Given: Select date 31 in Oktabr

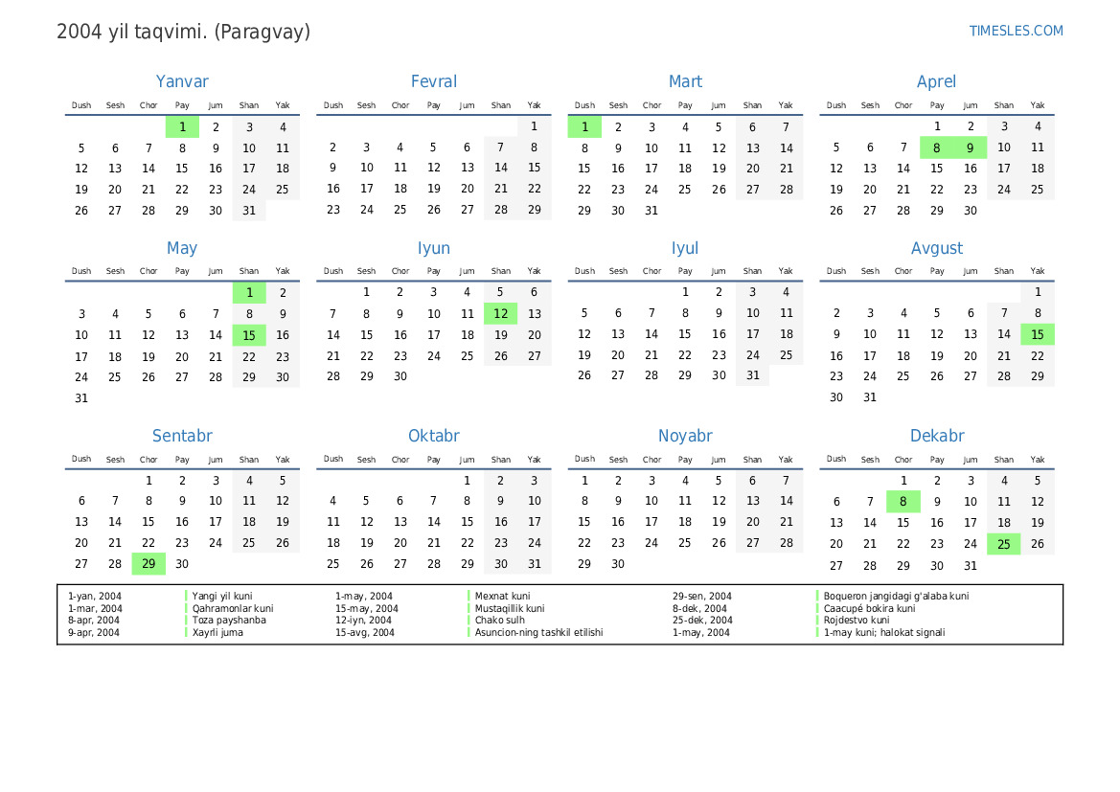Looking at the screenshot, I should pyautogui.click(x=534, y=564).
